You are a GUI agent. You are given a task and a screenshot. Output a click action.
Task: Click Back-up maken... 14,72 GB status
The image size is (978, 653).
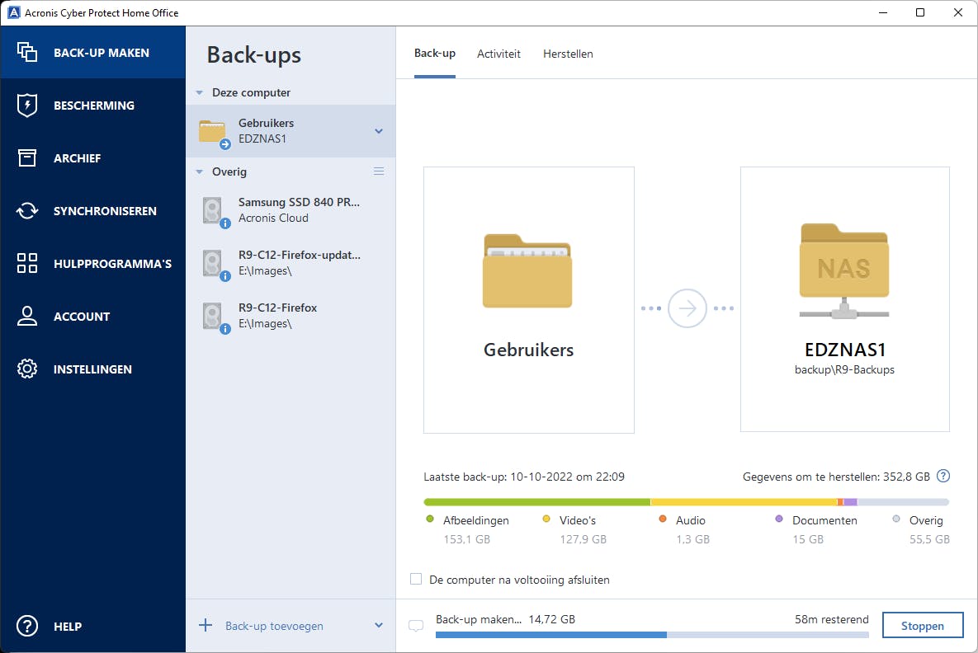(505, 619)
